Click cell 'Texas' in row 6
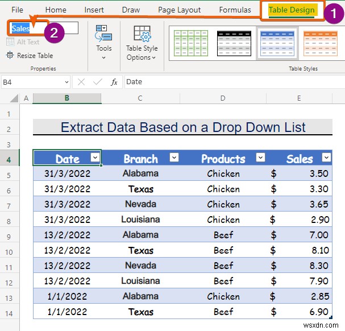The image size is (345, 331). (140, 189)
